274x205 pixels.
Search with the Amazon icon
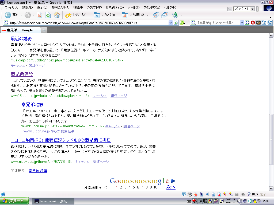pyautogui.click(x=258, y=23)
